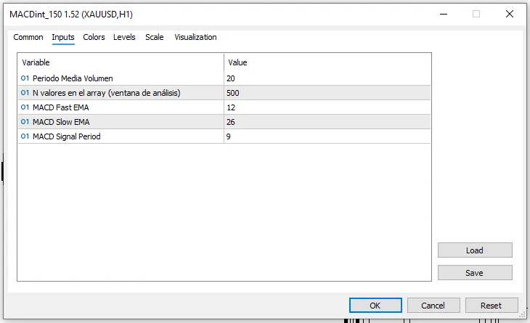The height and width of the screenshot is (323, 530).
Task: Edit the MACD Fast EMA value 12
Action: tap(327, 107)
